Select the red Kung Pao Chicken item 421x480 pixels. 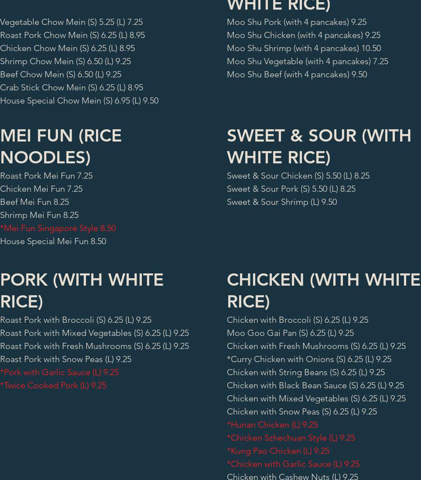tap(278, 451)
